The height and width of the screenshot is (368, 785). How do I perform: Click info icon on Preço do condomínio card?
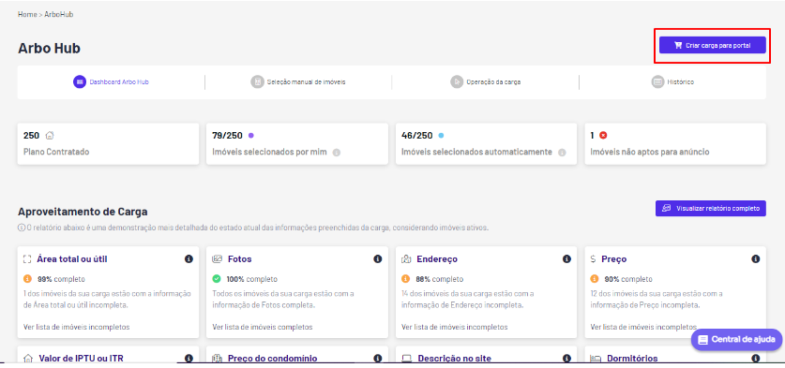(377, 358)
